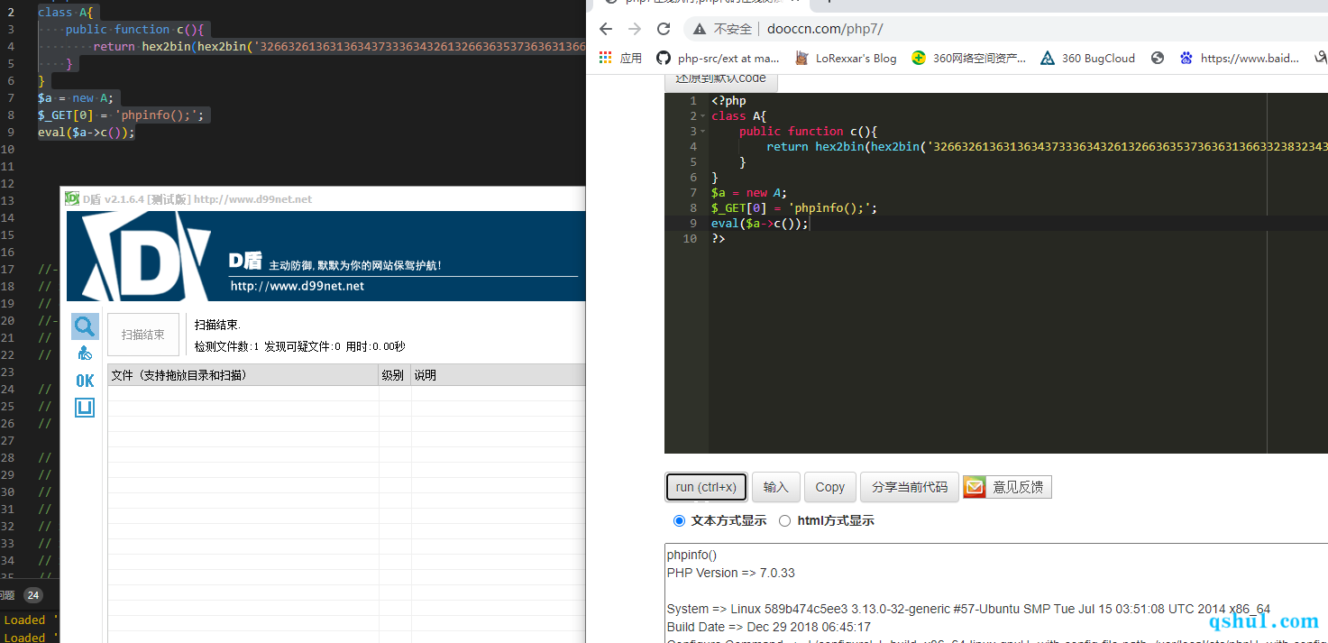Image resolution: width=1328 pixels, height=643 pixels.
Task: Click the 输入 button
Action: click(x=775, y=487)
